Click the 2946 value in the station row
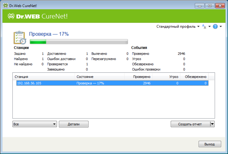 (x=147, y=83)
